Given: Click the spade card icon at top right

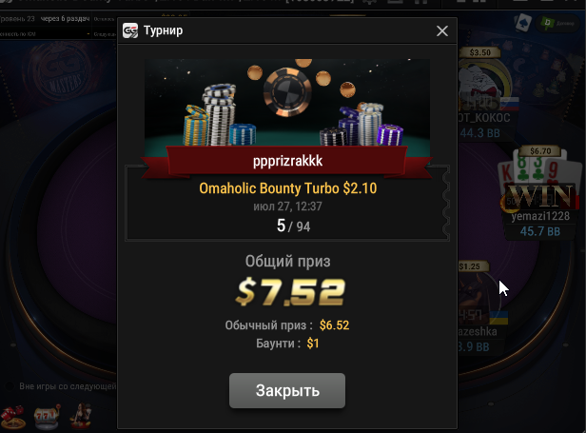Looking at the screenshot, I should tap(523, 23).
